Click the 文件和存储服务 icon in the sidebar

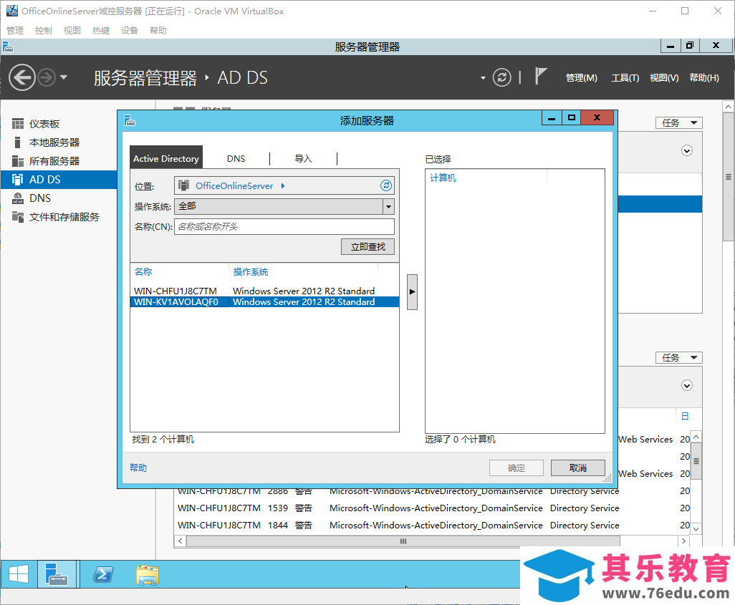pyautogui.click(x=18, y=217)
